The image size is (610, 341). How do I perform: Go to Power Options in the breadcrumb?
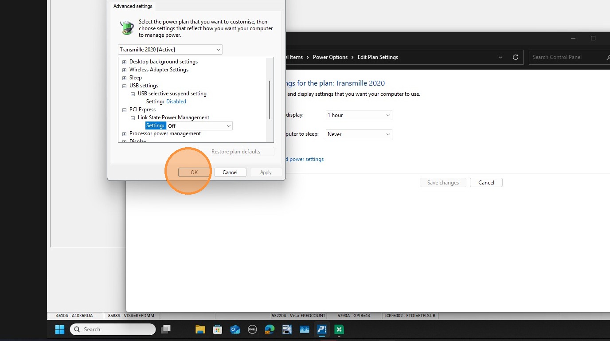330,57
